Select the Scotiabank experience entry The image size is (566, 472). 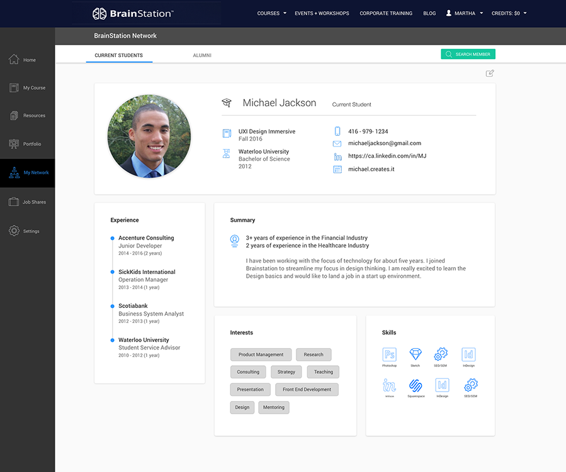pos(151,313)
